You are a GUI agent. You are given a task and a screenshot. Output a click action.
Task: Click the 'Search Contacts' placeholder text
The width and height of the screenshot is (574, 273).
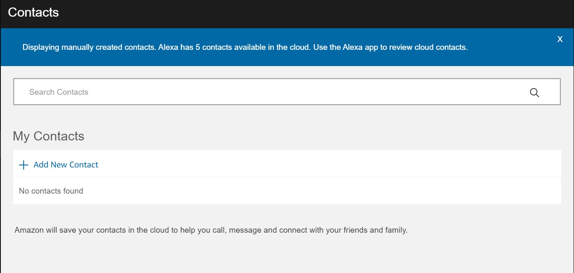pyautogui.click(x=59, y=92)
